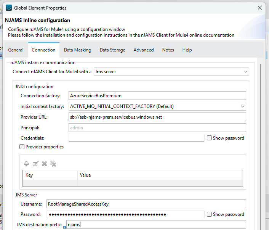Click the empty first row of properties table
The width and height of the screenshot is (269, 230).
133,183
